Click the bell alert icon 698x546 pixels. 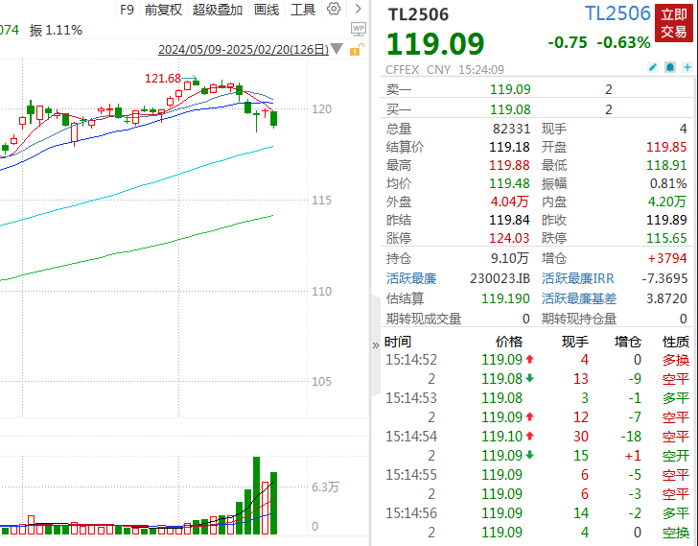coord(670,67)
